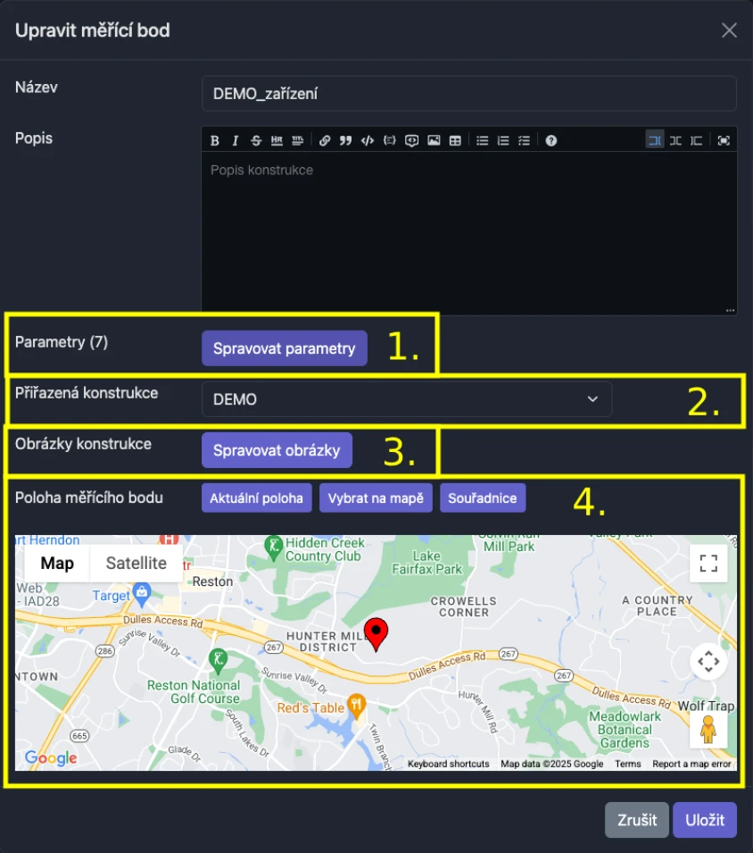
Task: Open the editor help question mark
Action: (551, 140)
